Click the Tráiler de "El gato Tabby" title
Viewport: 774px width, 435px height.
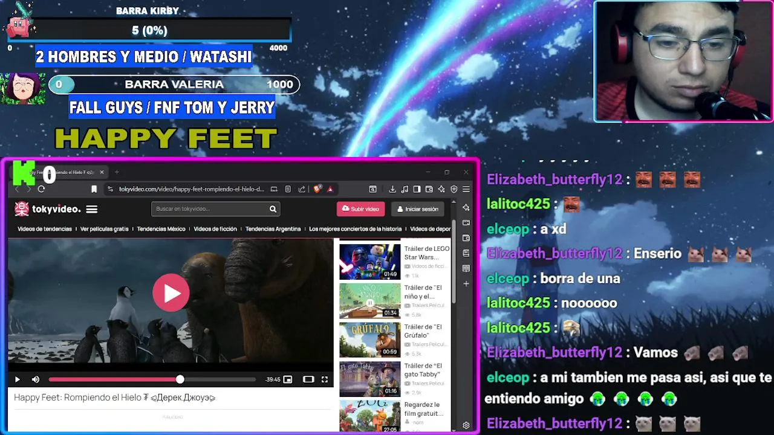[423, 370]
